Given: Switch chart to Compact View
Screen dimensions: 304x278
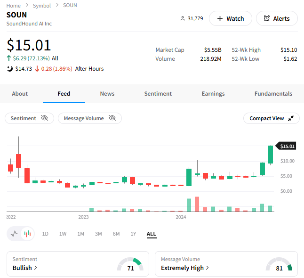Looking at the screenshot, I should (x=271, y=118).
